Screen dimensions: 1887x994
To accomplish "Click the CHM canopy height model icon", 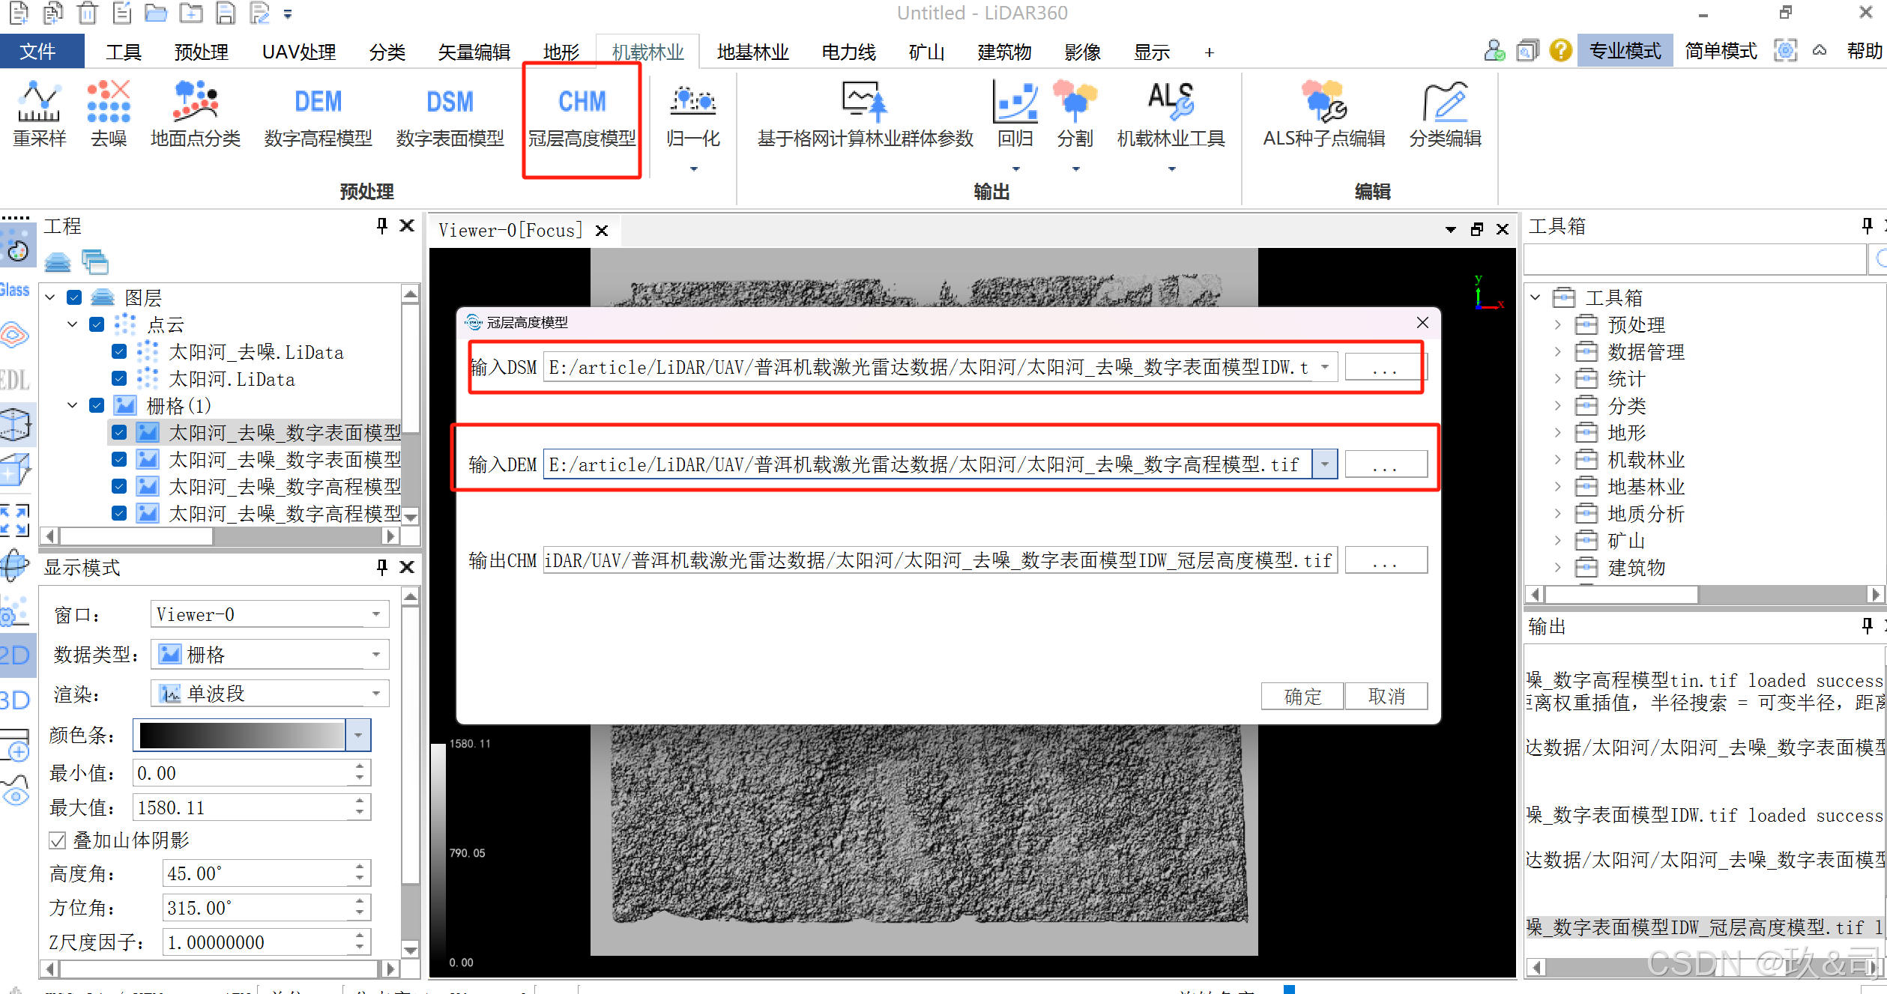I will [x=582, y=103].
